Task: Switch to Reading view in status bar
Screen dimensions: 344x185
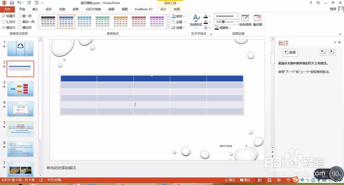Action: click(x=279, y=180)
